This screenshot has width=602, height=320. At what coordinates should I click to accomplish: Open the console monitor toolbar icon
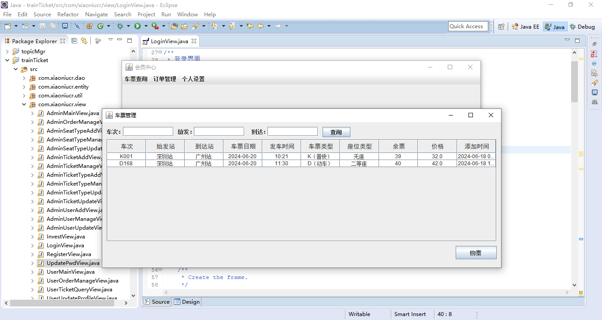pyautogui.click(x=65, y=26)
